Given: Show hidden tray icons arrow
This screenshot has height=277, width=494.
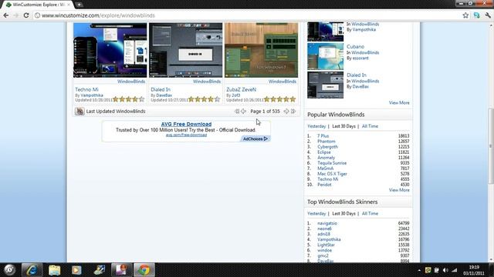Looking at the screenshot, I should pos(419,270).
